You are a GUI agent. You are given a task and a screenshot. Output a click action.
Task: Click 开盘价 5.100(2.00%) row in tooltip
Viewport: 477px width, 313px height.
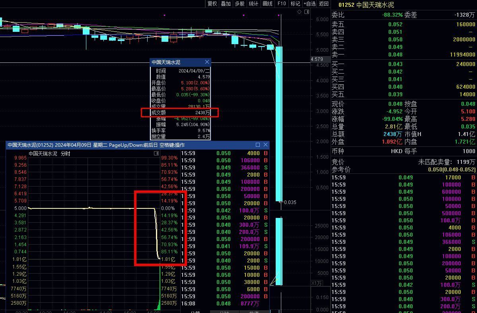pos(180,83)
